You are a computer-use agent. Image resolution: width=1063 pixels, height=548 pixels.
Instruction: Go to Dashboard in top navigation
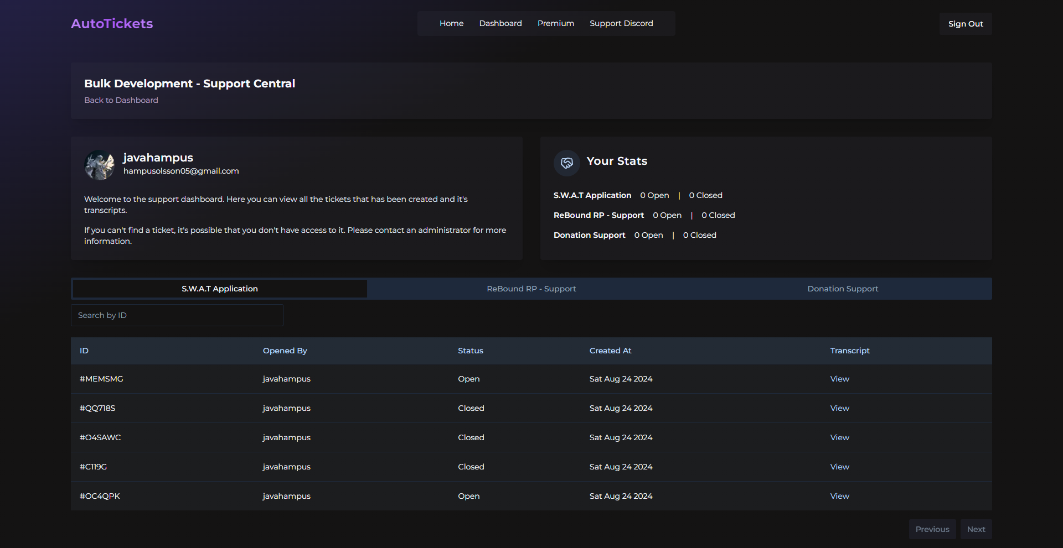(x=500, y=23)
